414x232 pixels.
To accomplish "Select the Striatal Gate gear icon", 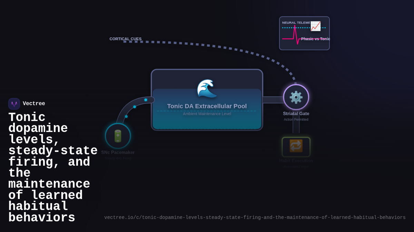I will (x=296, y=97).
